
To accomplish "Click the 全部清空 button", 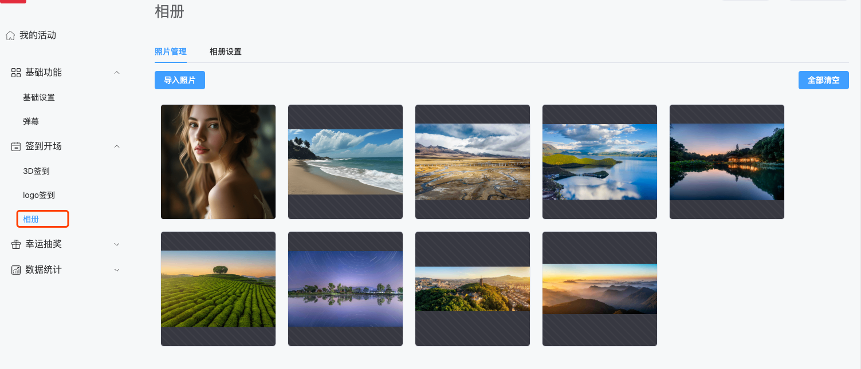I will [x=824, y=80].
